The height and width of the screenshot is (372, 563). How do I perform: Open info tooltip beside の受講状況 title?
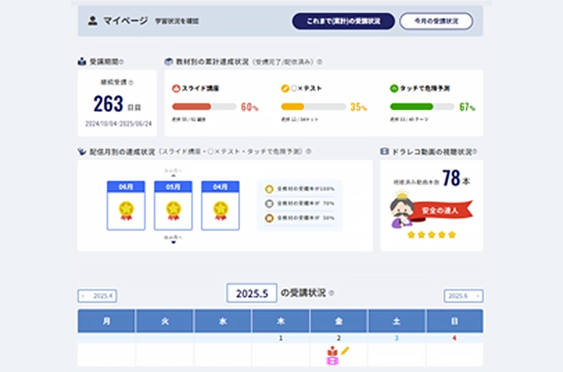coord(331,293)
